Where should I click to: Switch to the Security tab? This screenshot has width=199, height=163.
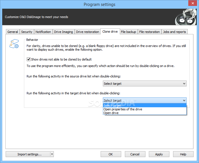click(x=27, y=32)
